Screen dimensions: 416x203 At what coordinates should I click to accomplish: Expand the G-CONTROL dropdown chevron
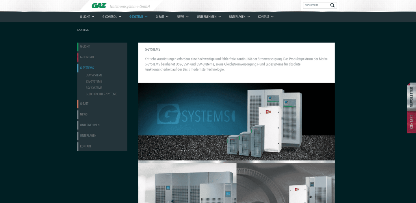point(120,17)
